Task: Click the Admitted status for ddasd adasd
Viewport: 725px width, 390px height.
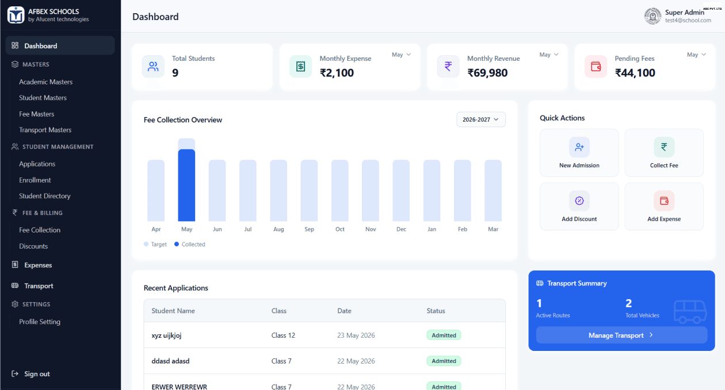Action: tap(444, 361)
